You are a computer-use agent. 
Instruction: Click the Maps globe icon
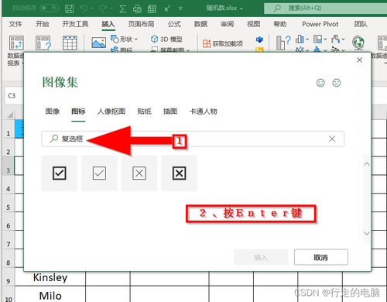point(358,43)
